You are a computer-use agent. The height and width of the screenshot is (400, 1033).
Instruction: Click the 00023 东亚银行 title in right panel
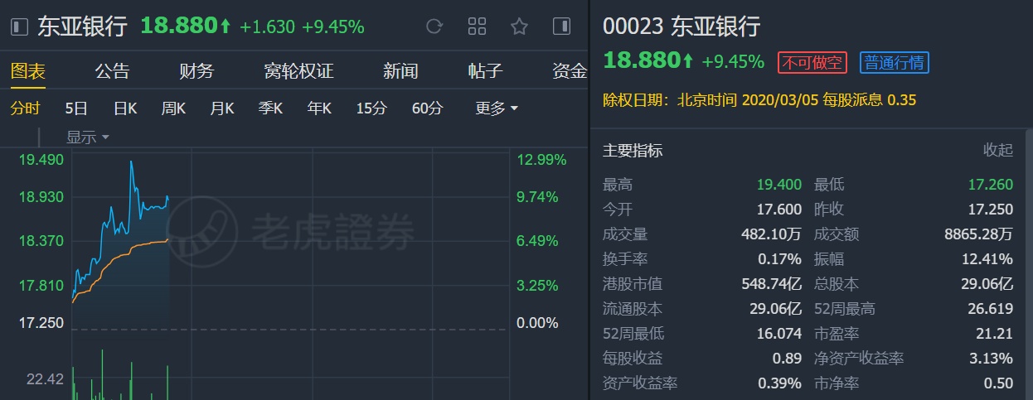coord(681,27)
